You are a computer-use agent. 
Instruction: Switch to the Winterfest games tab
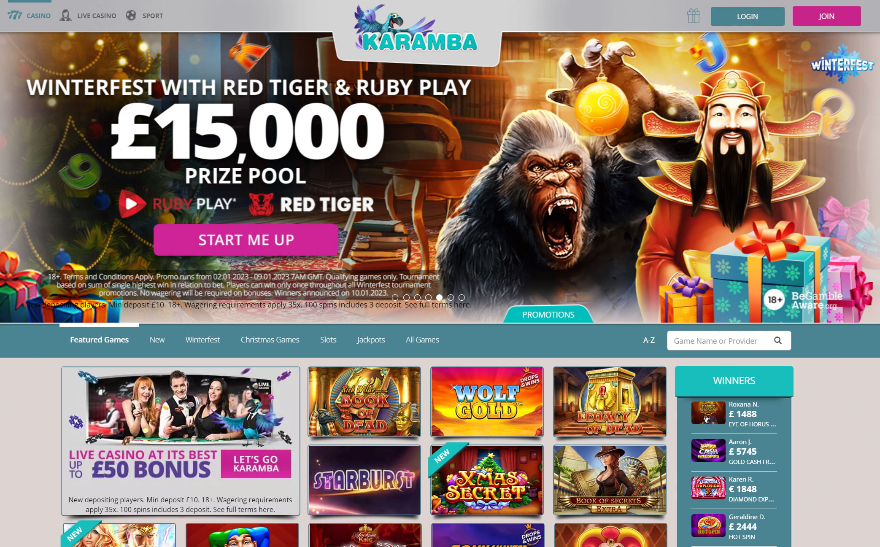202,340
